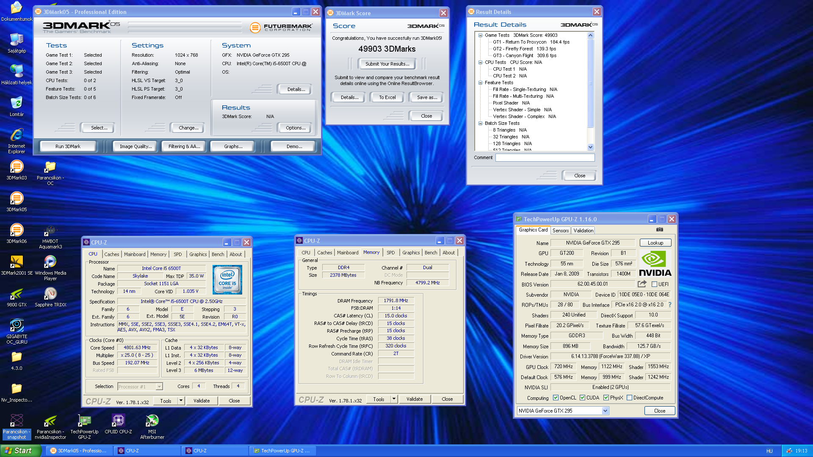The height and width of the screenshot is (457, 813).
Task: Click the Save as... button in 3DMark Score
Action: pyautogui.click(x=427, y=97)
